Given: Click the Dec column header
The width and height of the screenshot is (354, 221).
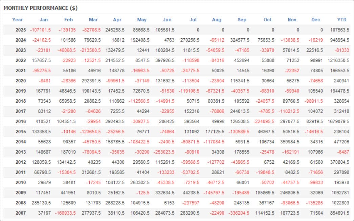Looking at the screenshot, I should click(316, 20).
